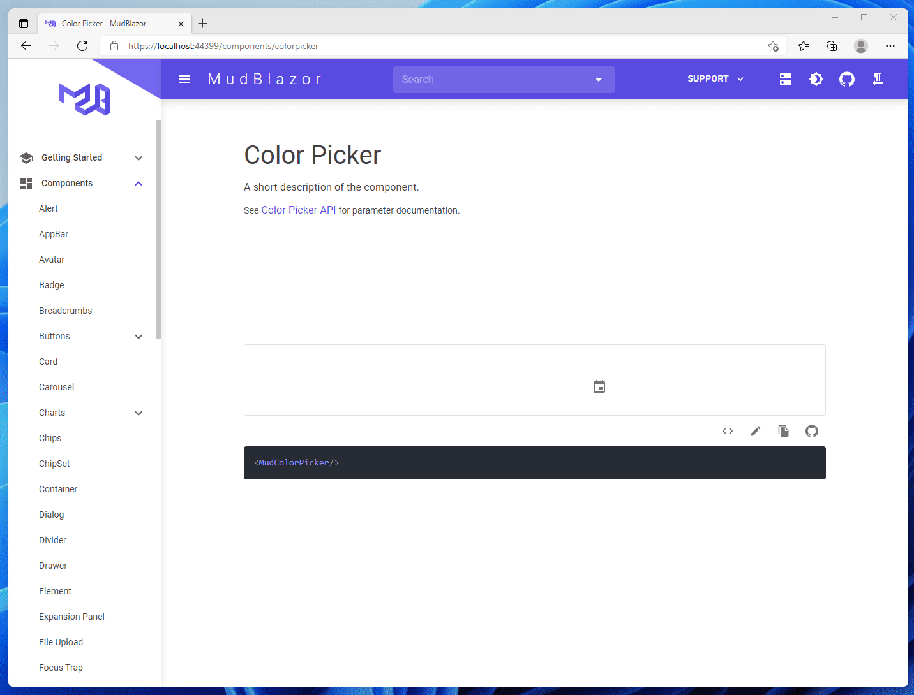
Task: Click the MudBlazor logo in the sidebar
Action: coord(86,99)
